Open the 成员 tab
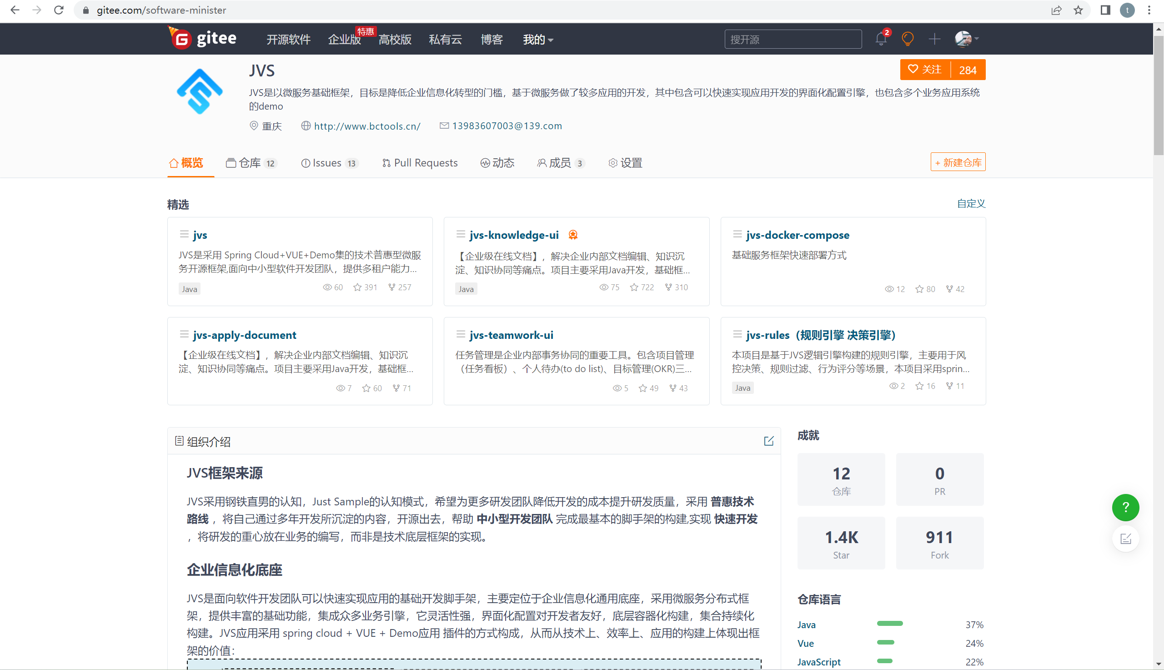 (561, 163)
